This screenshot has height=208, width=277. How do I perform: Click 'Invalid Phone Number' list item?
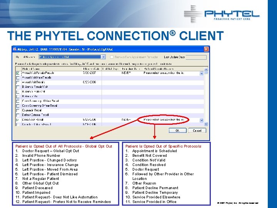(41, 156)
